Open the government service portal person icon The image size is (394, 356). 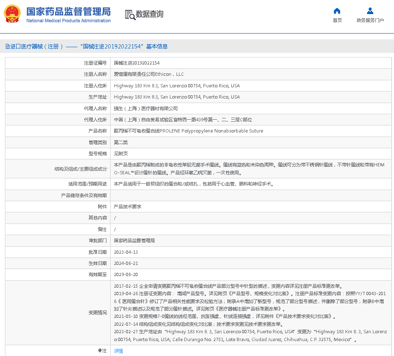coord(370,11)
